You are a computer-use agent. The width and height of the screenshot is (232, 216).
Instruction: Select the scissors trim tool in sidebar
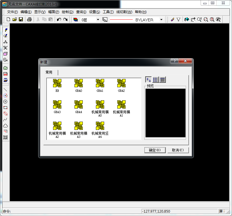tap(5, 48)
